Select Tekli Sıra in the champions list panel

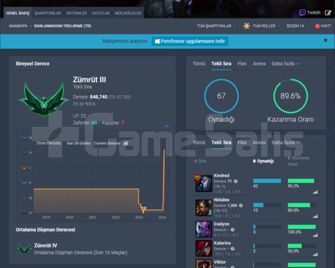click(221, 142)
